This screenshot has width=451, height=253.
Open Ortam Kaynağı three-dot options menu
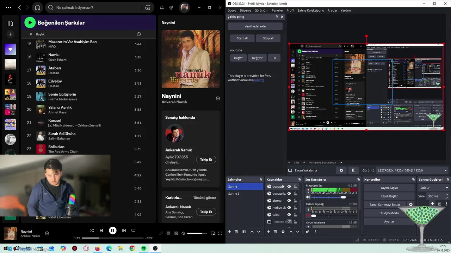(308, 209)
